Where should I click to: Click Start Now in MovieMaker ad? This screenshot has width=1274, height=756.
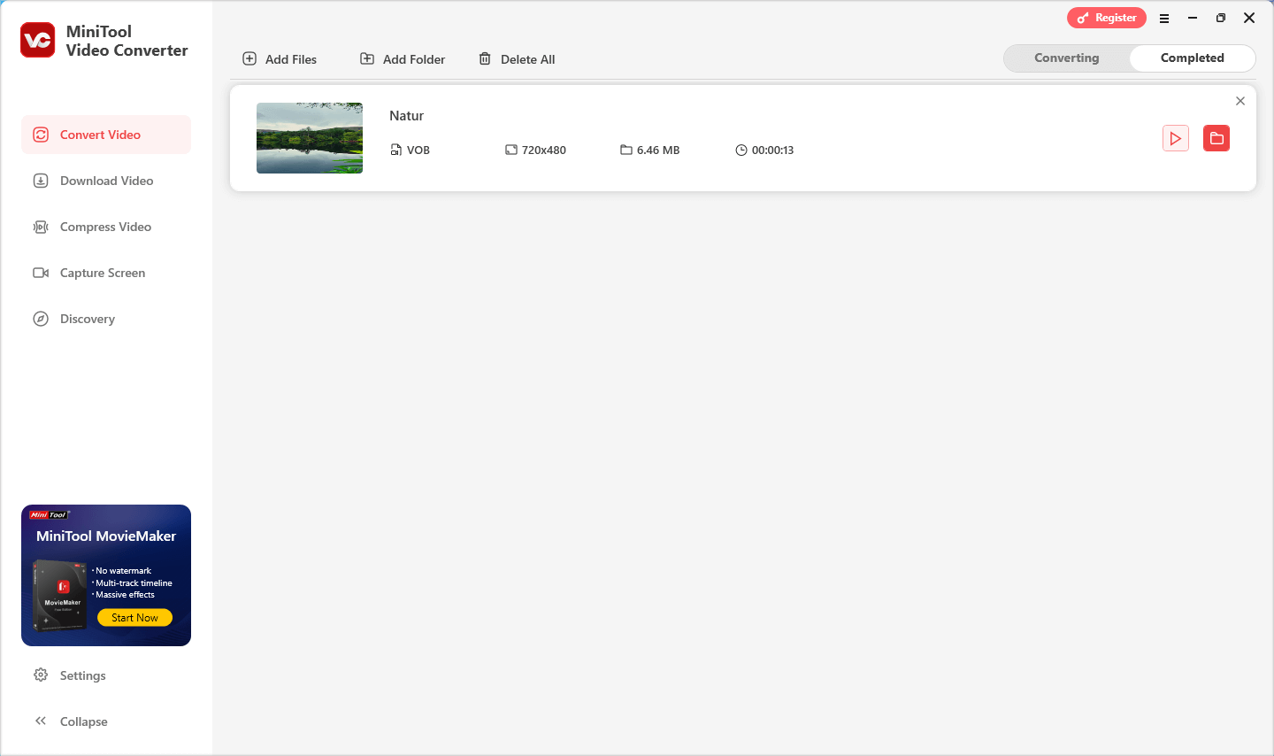[134, 618]
